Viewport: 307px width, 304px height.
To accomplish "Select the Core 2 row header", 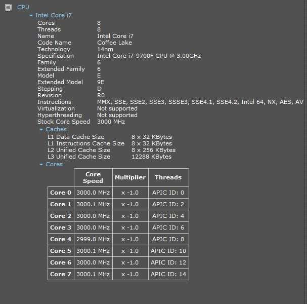I will 61,216.
